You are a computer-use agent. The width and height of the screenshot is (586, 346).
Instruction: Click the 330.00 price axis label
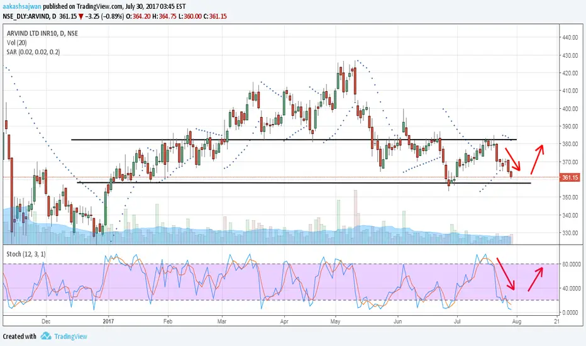point(570,233)
